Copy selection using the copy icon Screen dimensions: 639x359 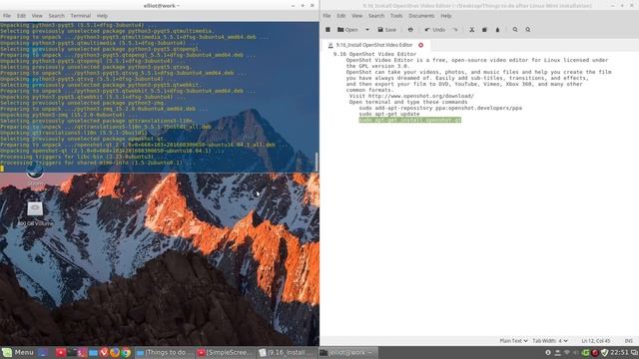[x=484, y=29]
